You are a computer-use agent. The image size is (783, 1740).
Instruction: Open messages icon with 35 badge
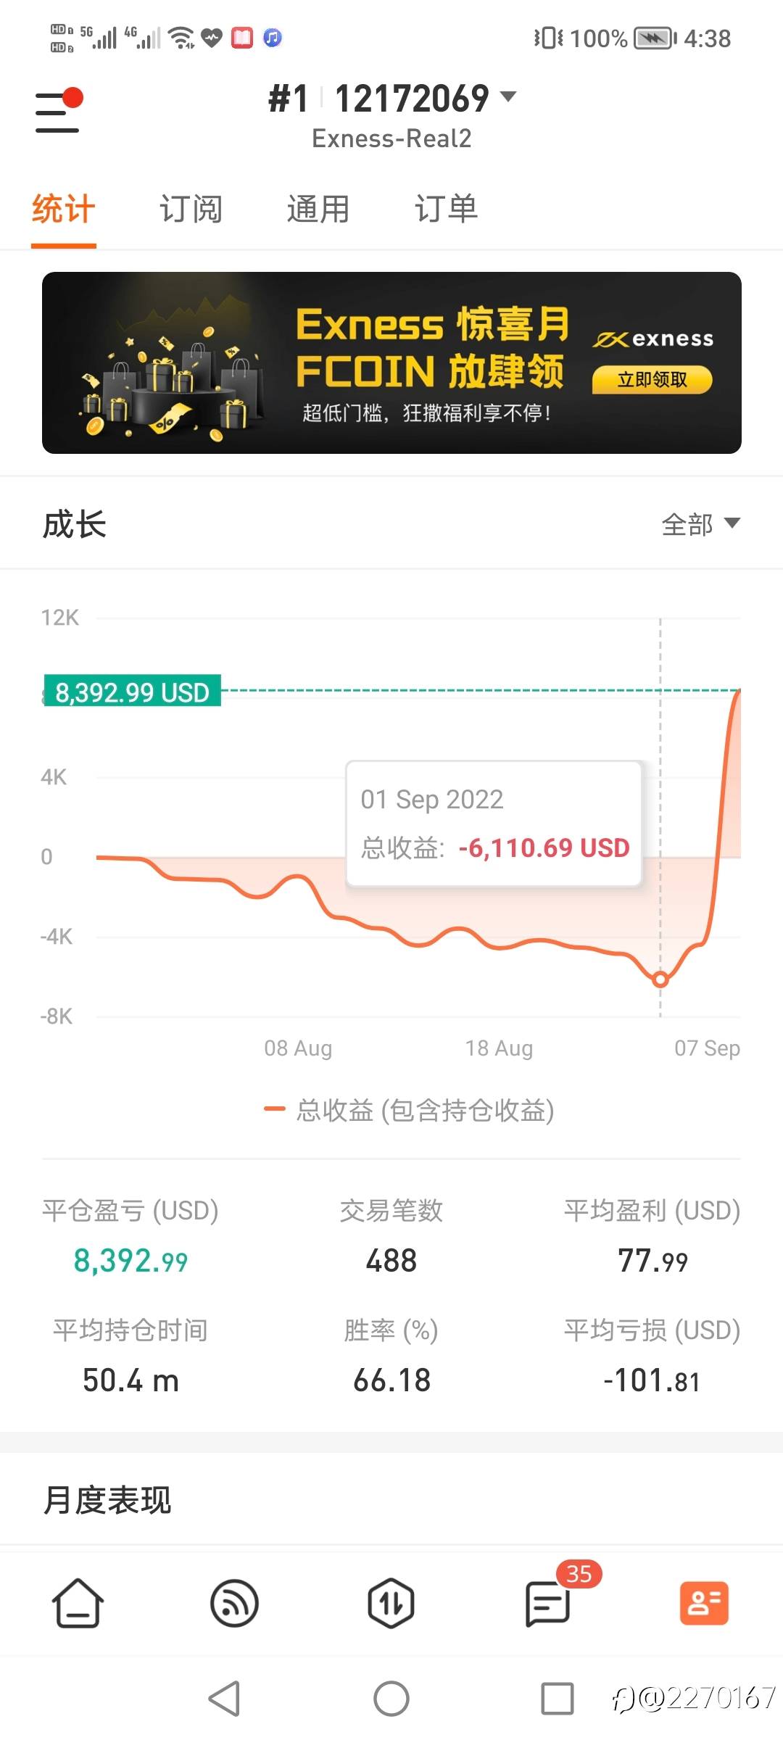[549, 1603]
